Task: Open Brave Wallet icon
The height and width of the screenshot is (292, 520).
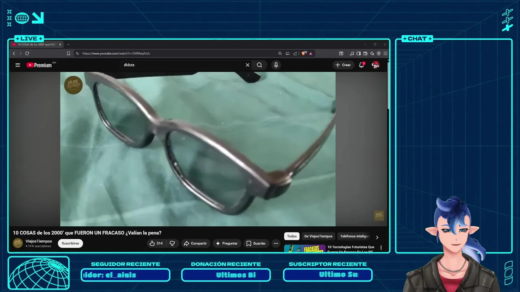Action: click(x=365, y=53)
